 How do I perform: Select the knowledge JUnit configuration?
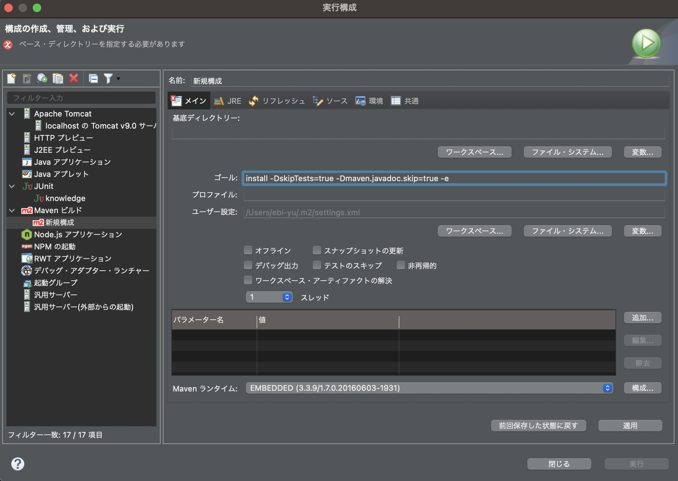coord(65,198)
